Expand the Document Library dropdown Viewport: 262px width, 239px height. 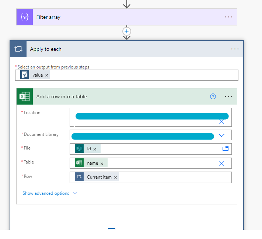point(221,135)
